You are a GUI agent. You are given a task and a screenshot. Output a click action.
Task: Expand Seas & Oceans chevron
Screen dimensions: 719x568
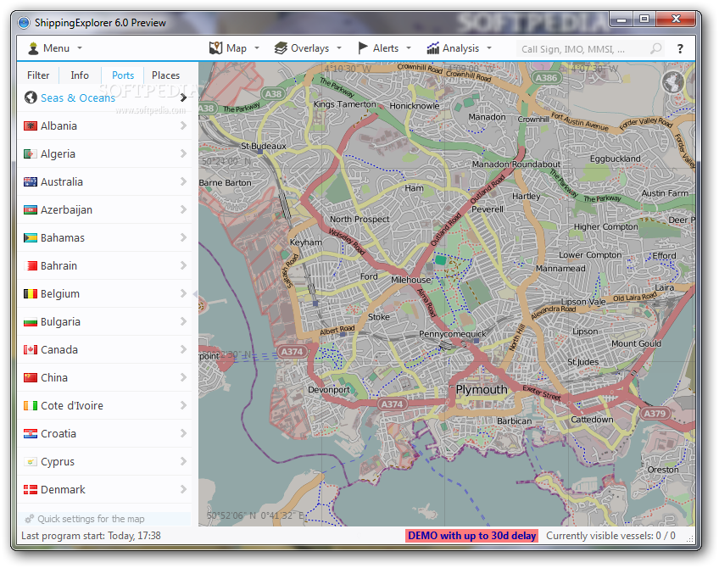pos(183,97)
